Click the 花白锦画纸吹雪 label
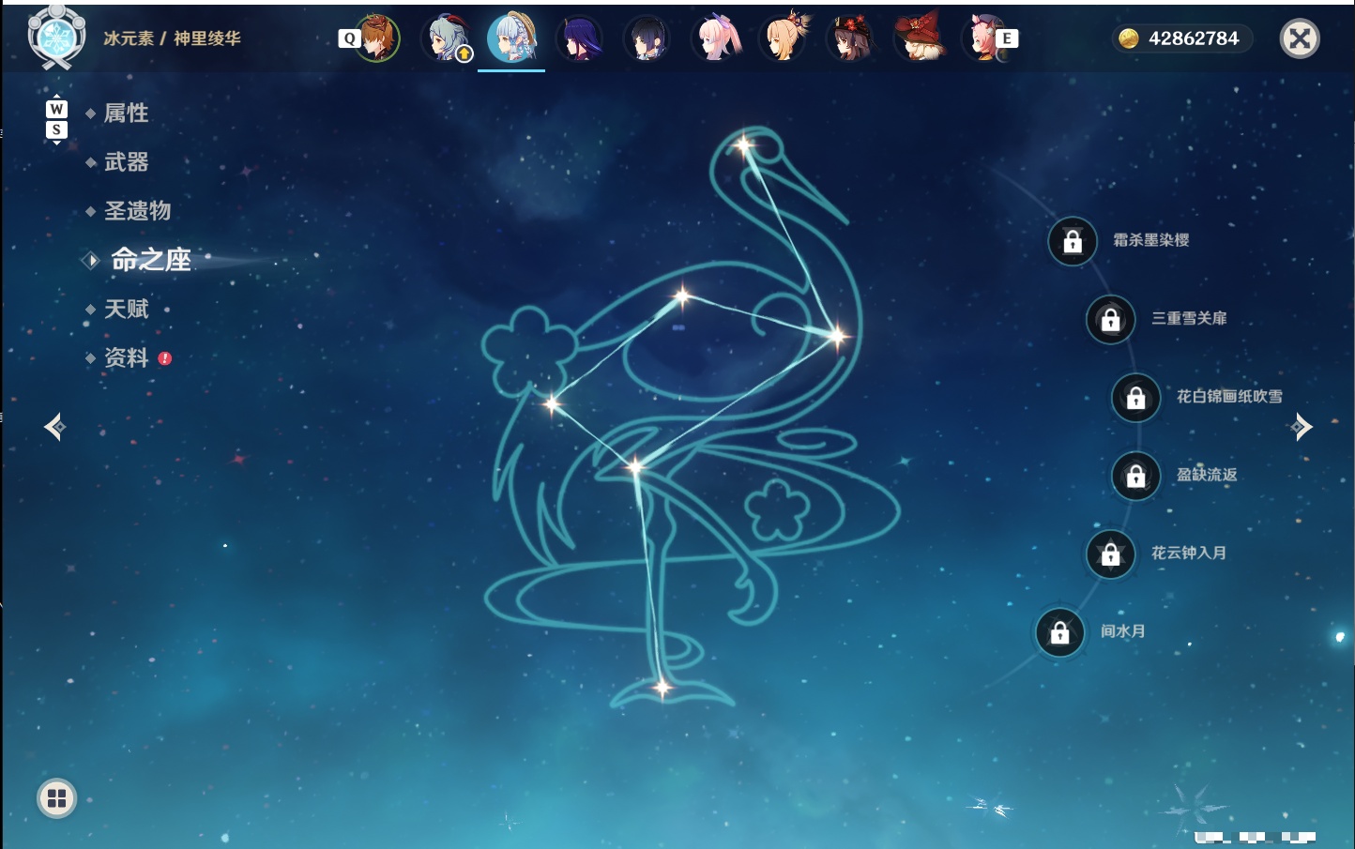The width and height of the screenshot is (1355, 849). pos(1229,396)
